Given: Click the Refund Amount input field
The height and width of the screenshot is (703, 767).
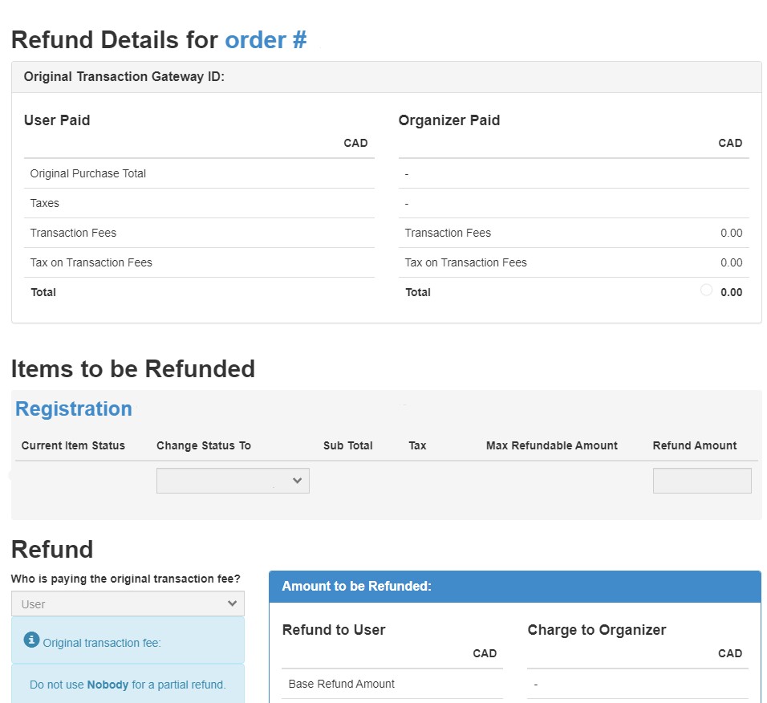Looking at the screenshot, I should pos(702,480).
